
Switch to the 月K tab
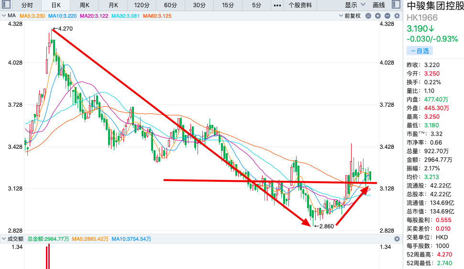tap(113, 5)
